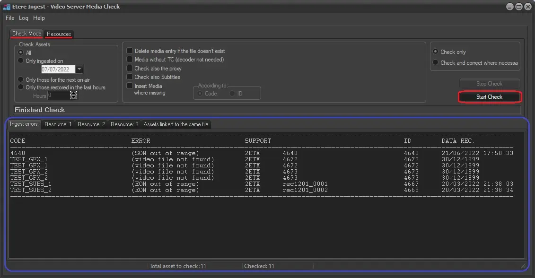Expand the ingest date dropdown arrow
This screenshot has height=278, width=535.
(x=79, y=69)
